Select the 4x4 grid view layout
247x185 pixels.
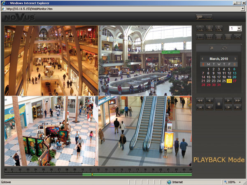pyautogui.click(x=228, y=37)
